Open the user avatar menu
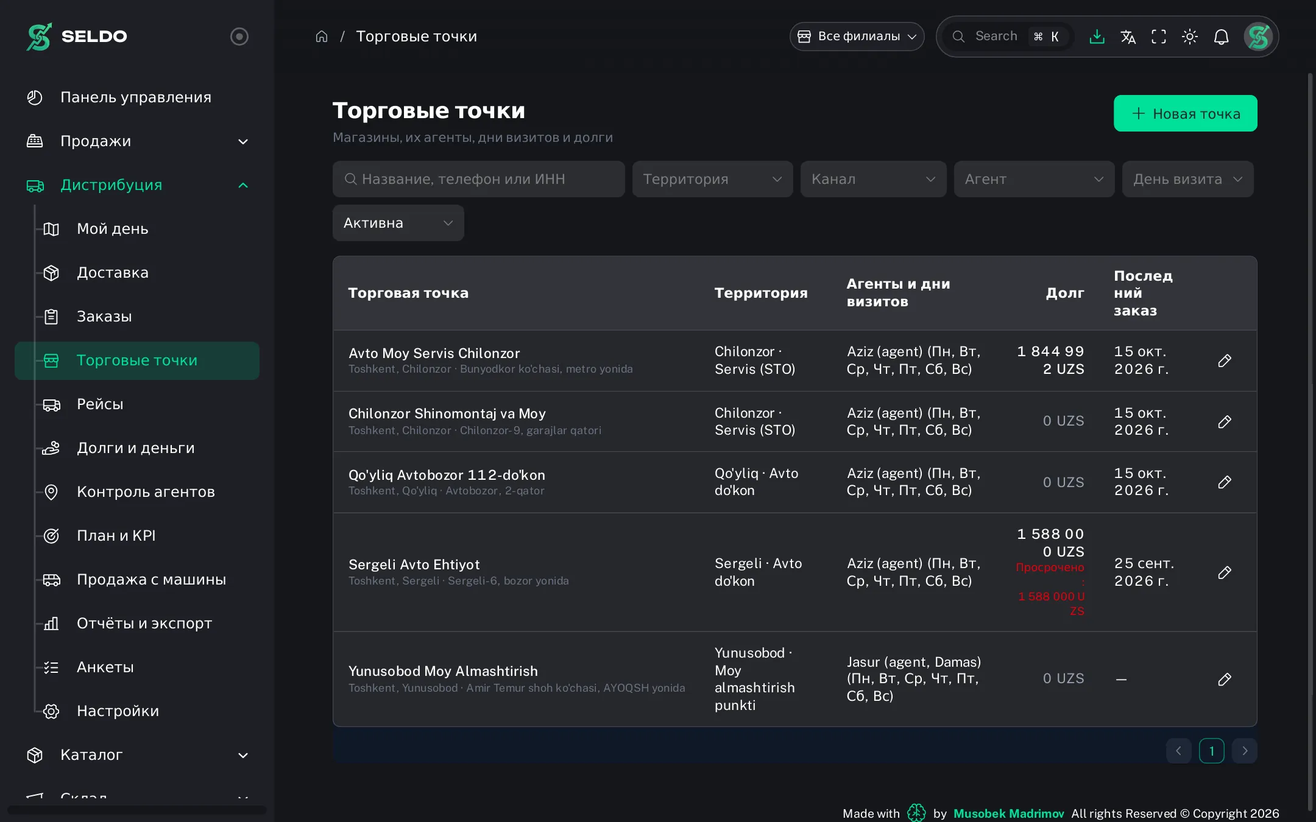1316x822 pixels. coord(1258,37)
